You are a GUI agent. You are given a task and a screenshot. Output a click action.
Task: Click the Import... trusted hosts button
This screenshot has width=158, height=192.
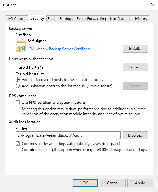[135, 86]
